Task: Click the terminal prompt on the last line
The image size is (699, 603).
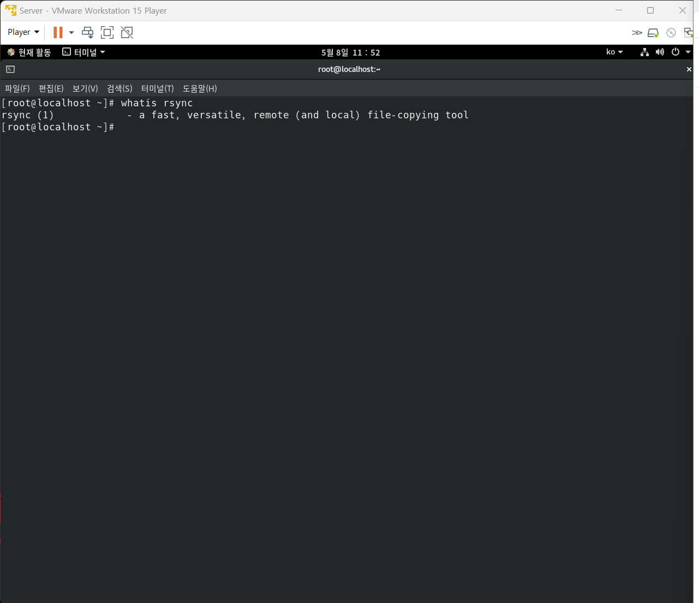Action: (58, 127)
